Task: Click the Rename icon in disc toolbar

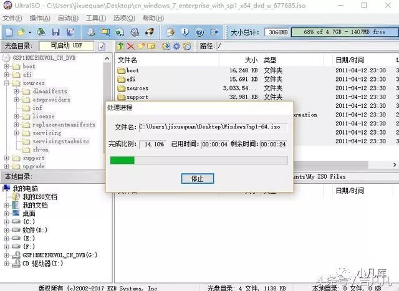Action: pos(151,46)
